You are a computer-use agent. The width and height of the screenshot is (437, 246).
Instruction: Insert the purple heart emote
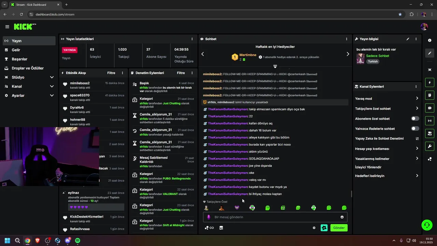237,207
